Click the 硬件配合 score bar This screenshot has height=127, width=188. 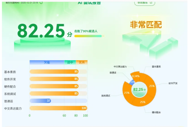coord(54,86)
